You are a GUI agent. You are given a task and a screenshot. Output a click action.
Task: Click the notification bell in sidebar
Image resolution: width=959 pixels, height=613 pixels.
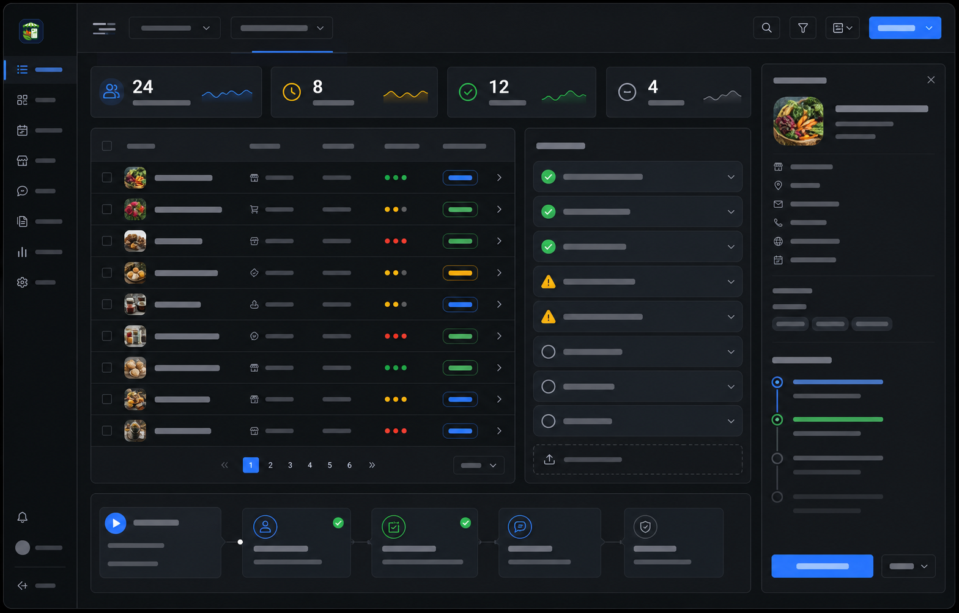pyautogui.click(x=23, y=517)
